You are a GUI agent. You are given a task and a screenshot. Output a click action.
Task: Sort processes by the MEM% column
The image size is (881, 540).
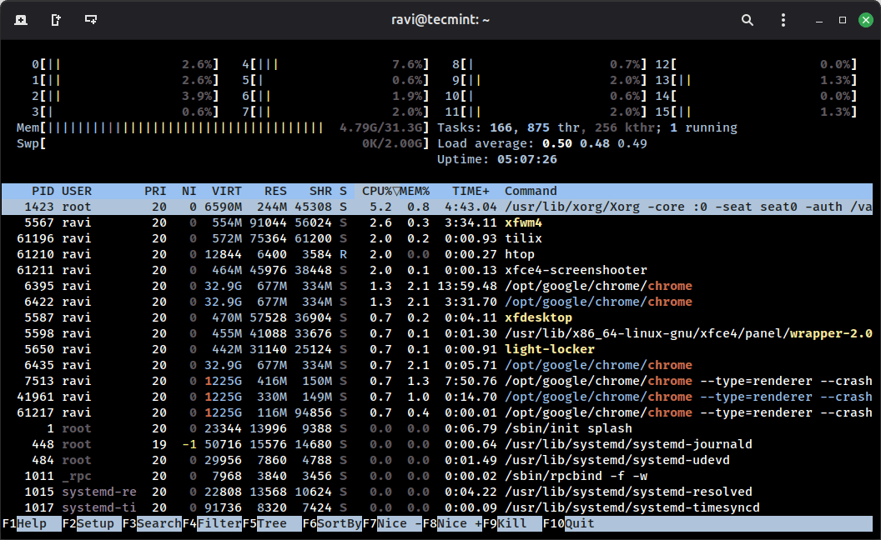[x=416, y=190]
